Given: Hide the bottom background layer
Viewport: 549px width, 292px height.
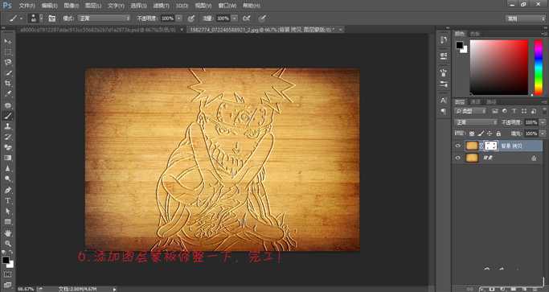Looking at the screenshot, I should point(458,158).
